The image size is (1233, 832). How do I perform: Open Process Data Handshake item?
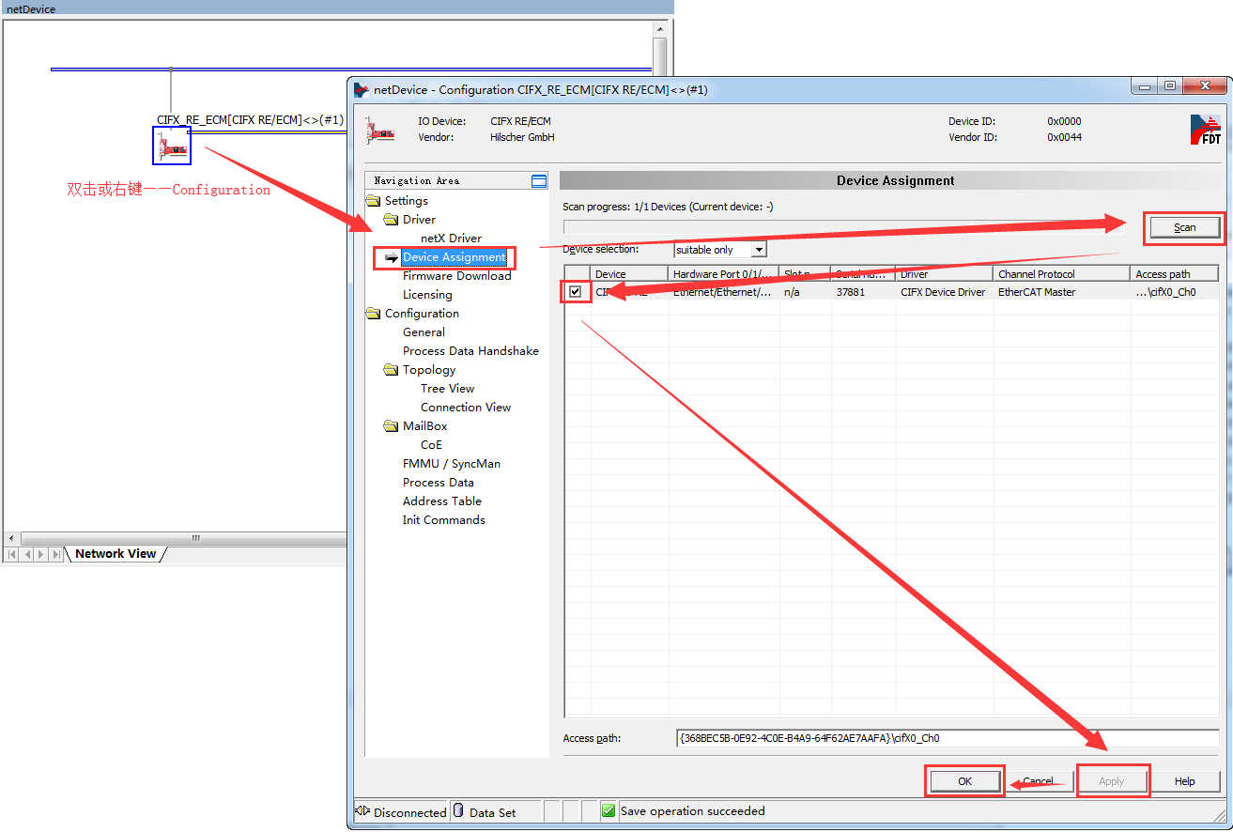(x=470, y=350)
